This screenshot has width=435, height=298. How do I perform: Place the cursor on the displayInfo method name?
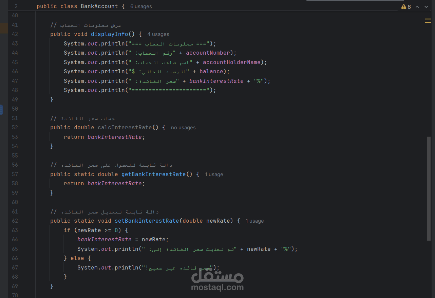pyautogui.click(x=110, y=34)
